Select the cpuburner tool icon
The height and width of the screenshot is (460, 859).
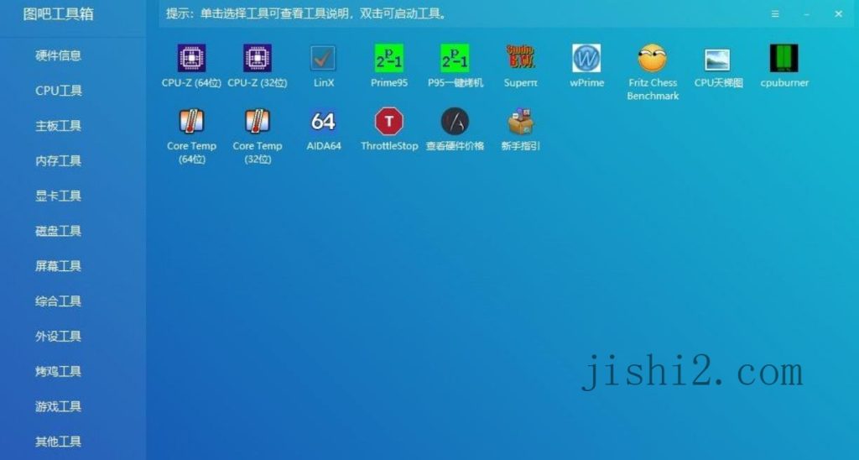[784, 58]
